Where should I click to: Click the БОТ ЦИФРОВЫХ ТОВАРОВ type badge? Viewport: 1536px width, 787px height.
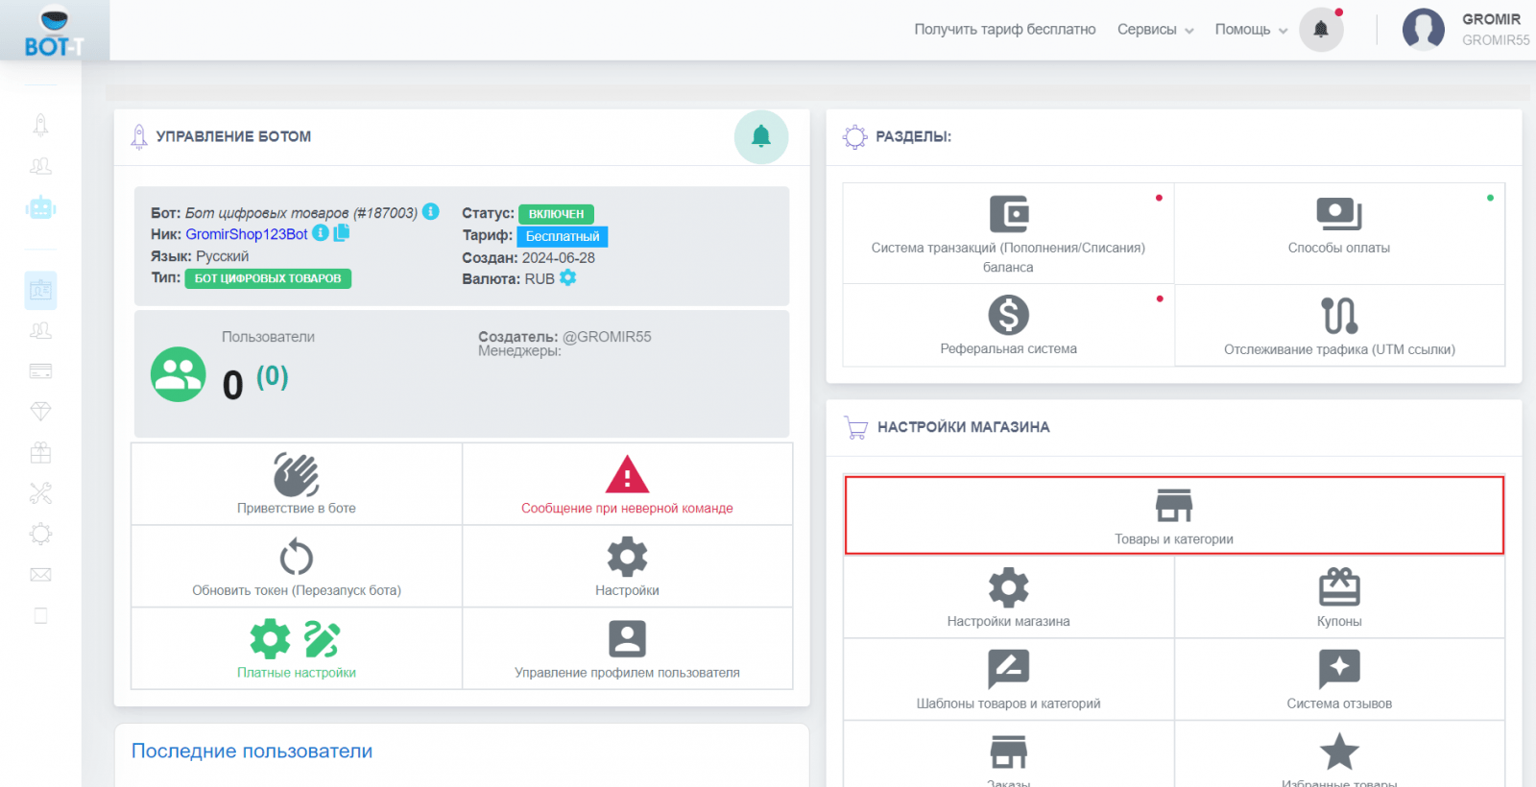[268, 278]
